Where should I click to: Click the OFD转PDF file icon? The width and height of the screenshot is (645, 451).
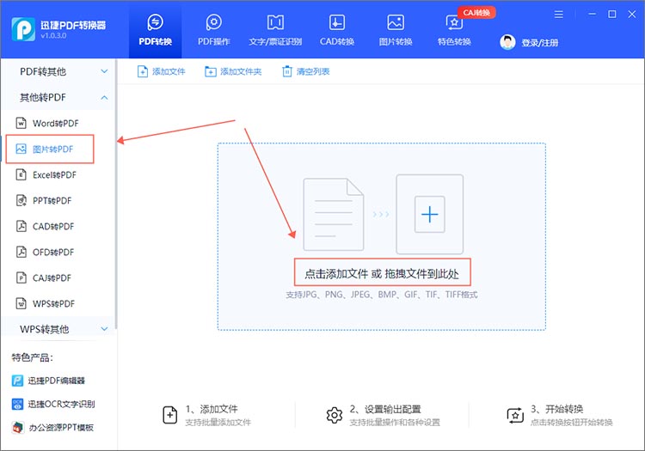click(x=21, y=252)
